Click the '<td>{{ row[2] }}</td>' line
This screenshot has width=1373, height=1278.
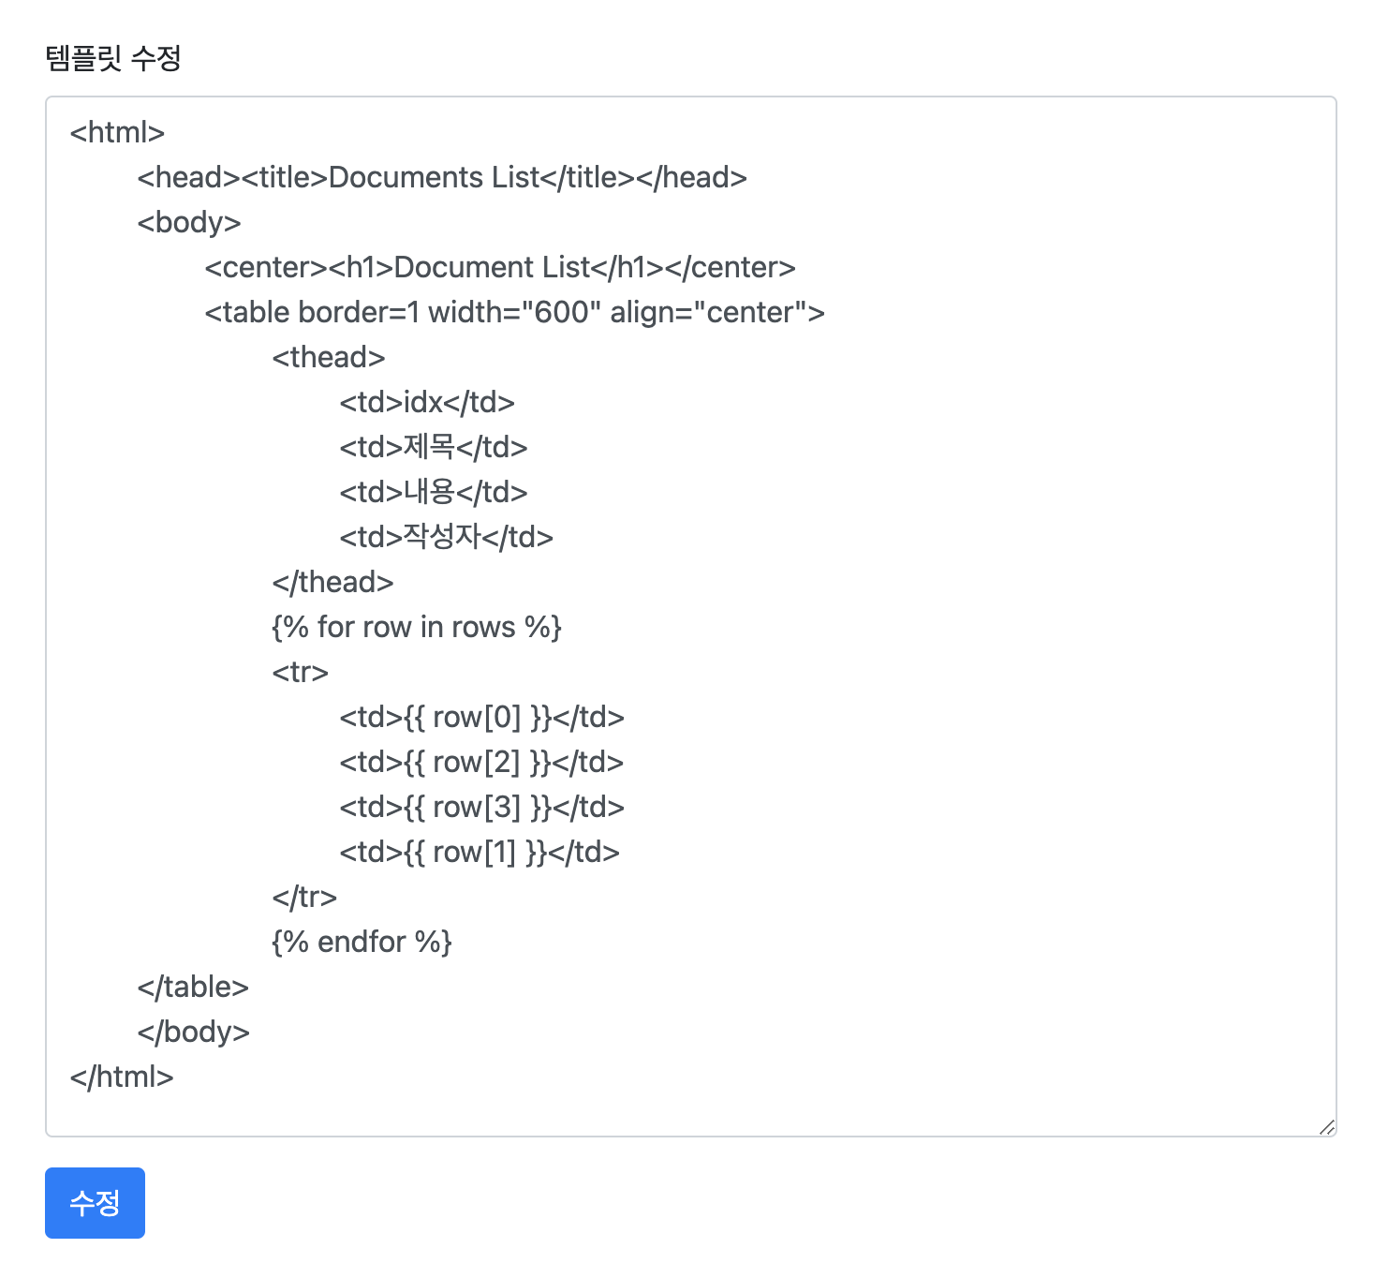click(481, 762)
